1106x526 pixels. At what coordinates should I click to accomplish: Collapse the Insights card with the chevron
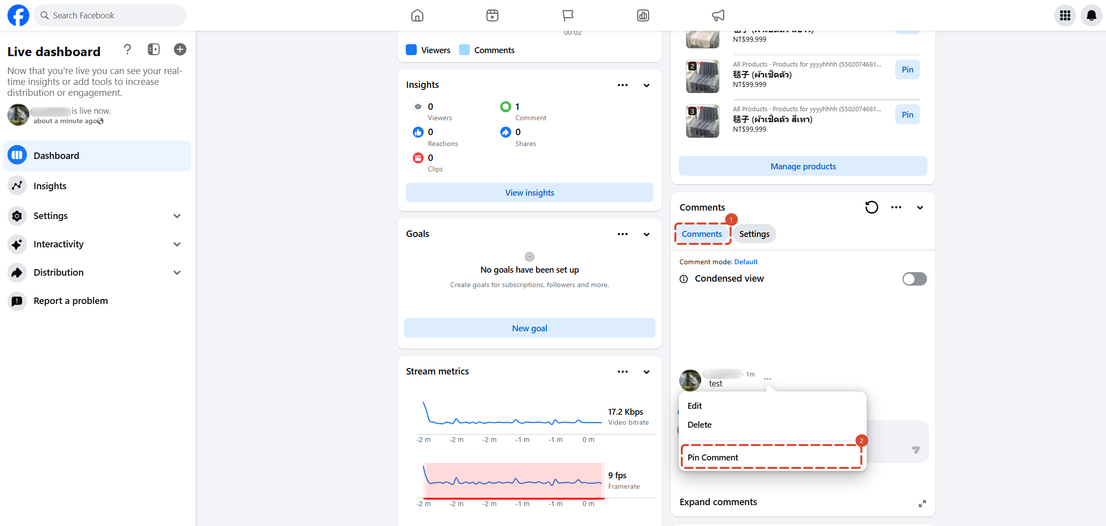pos(646,85)
